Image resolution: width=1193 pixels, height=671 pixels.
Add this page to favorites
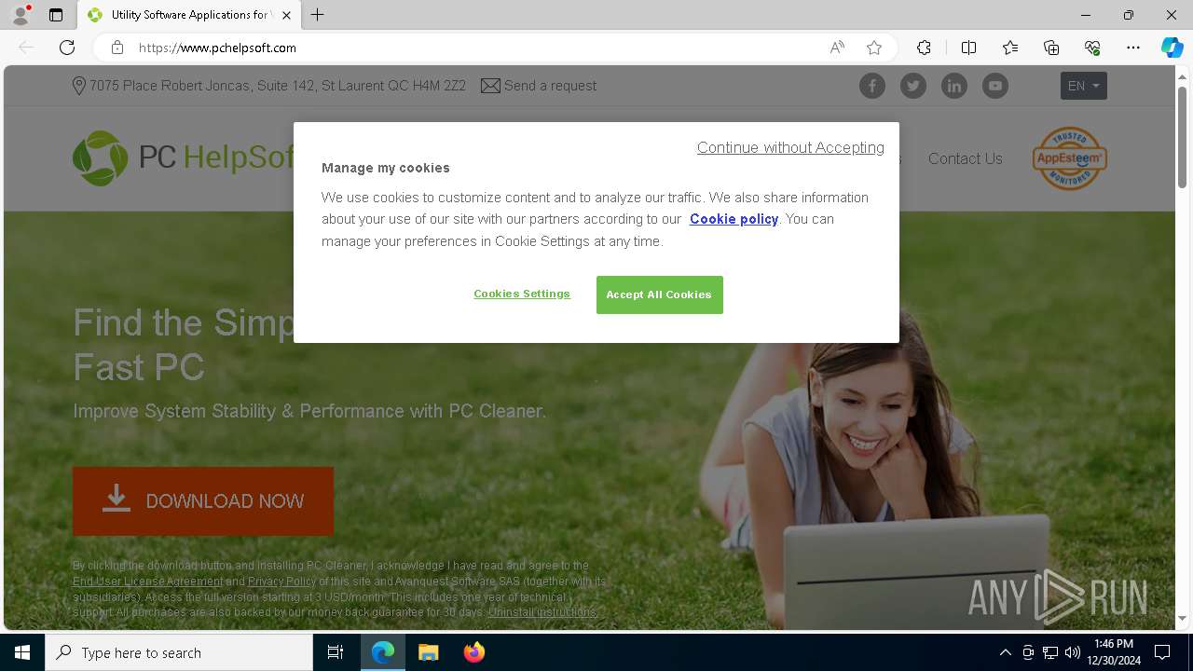[x=874, y=48]
